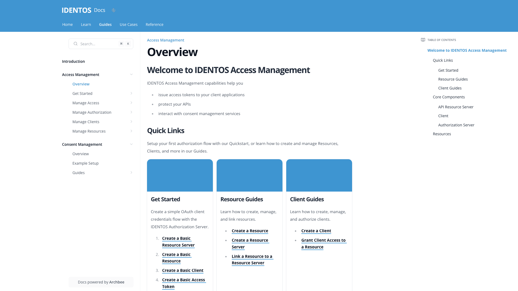
Task: Open the Reference section from top navigation
Action: pos(154,24)
